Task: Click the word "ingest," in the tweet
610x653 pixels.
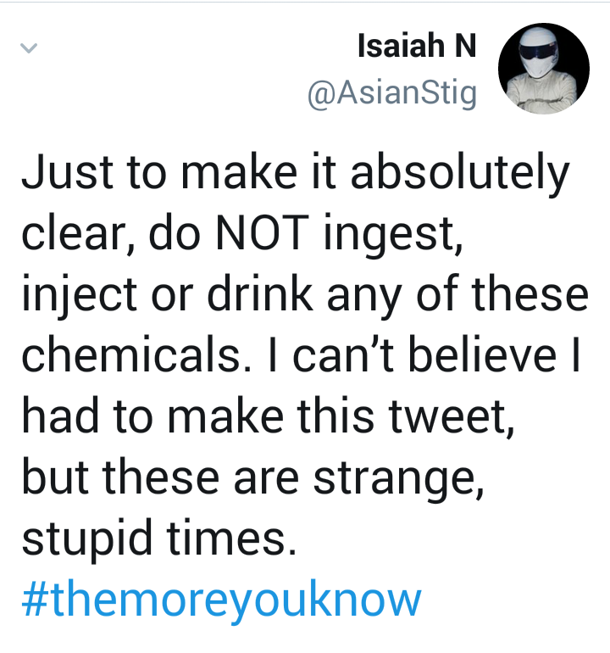Action: coord(393,234)
